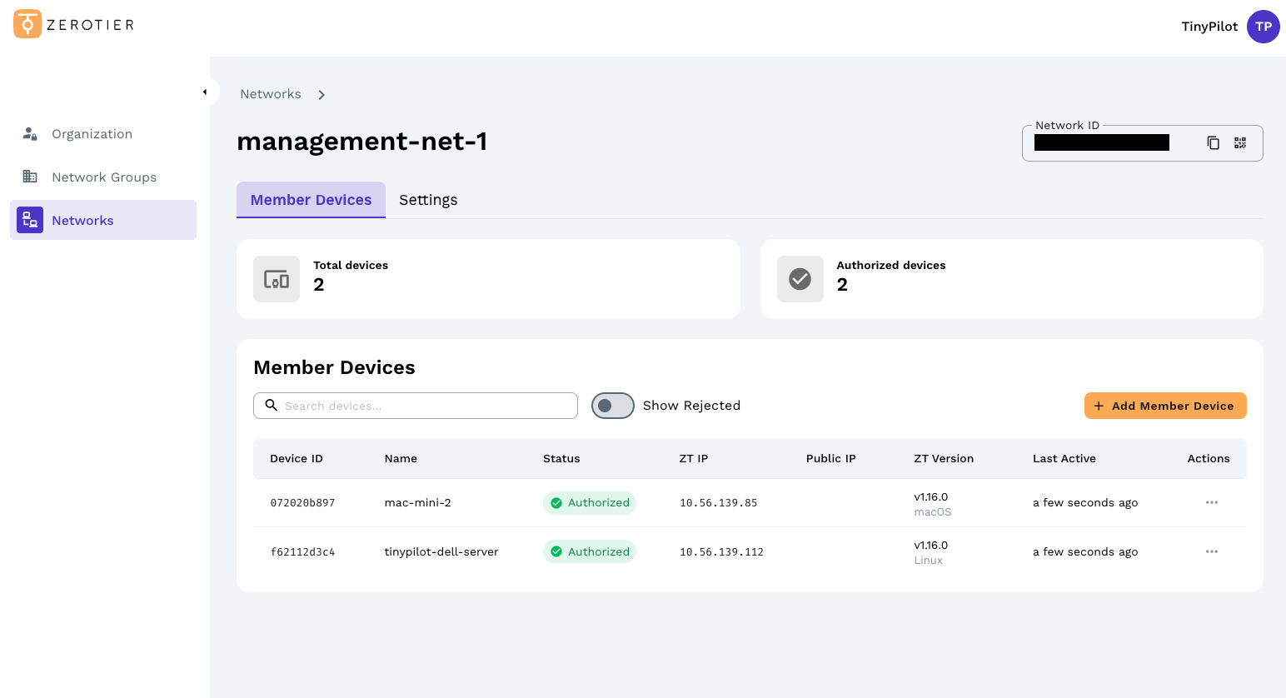
Task: Open the TP account avatar
Action: point(1264,27)
